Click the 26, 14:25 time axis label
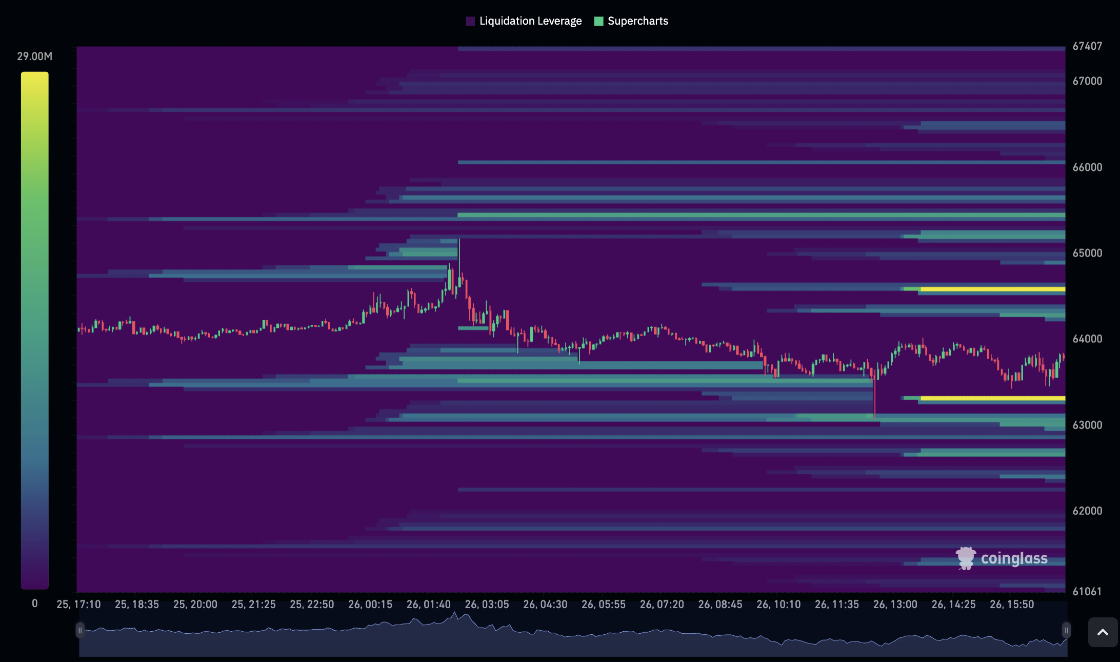The image size is (1120, 662). tap(953, 605)
